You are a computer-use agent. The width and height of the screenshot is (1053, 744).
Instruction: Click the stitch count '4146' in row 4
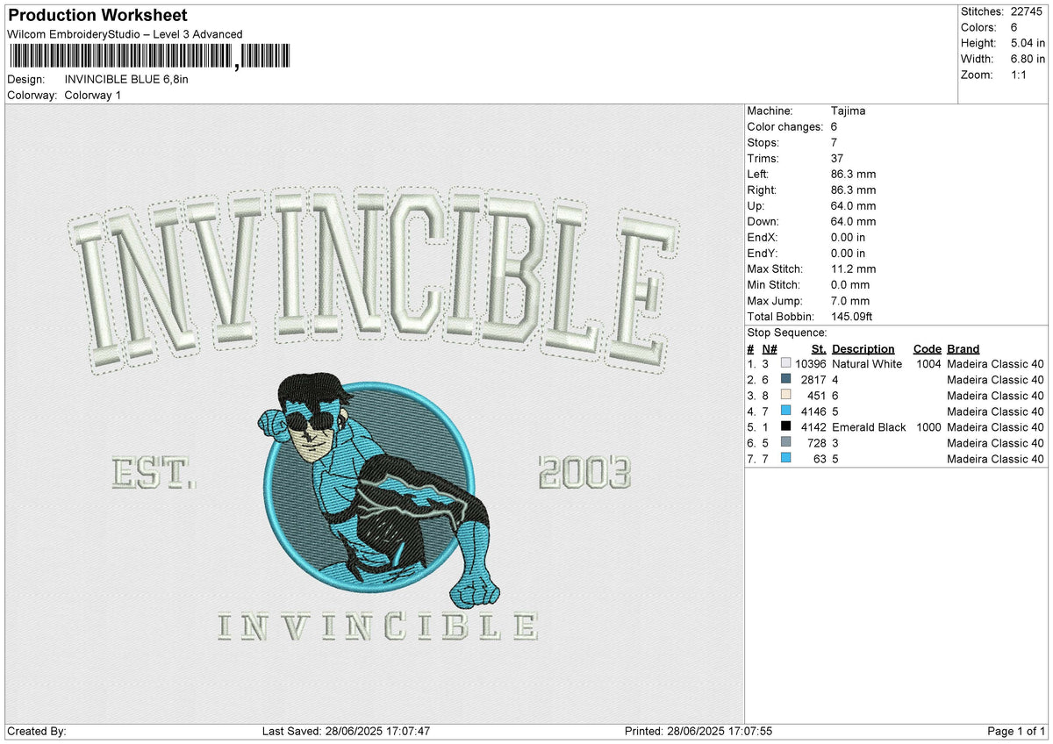tap(814, 411)
